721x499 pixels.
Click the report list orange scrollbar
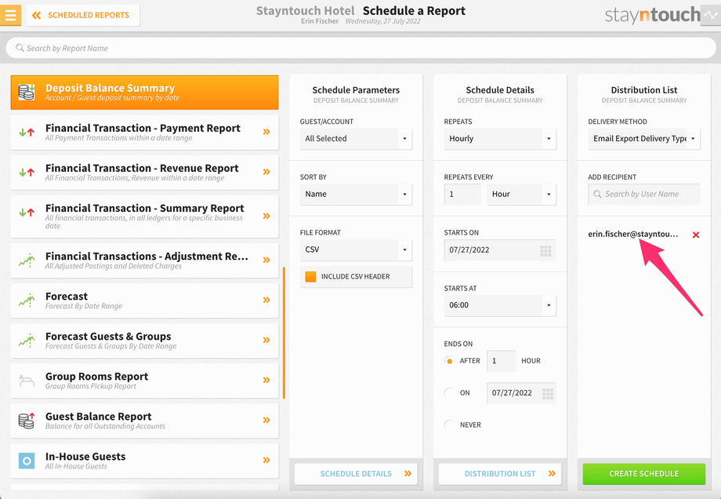pos(284,333)
